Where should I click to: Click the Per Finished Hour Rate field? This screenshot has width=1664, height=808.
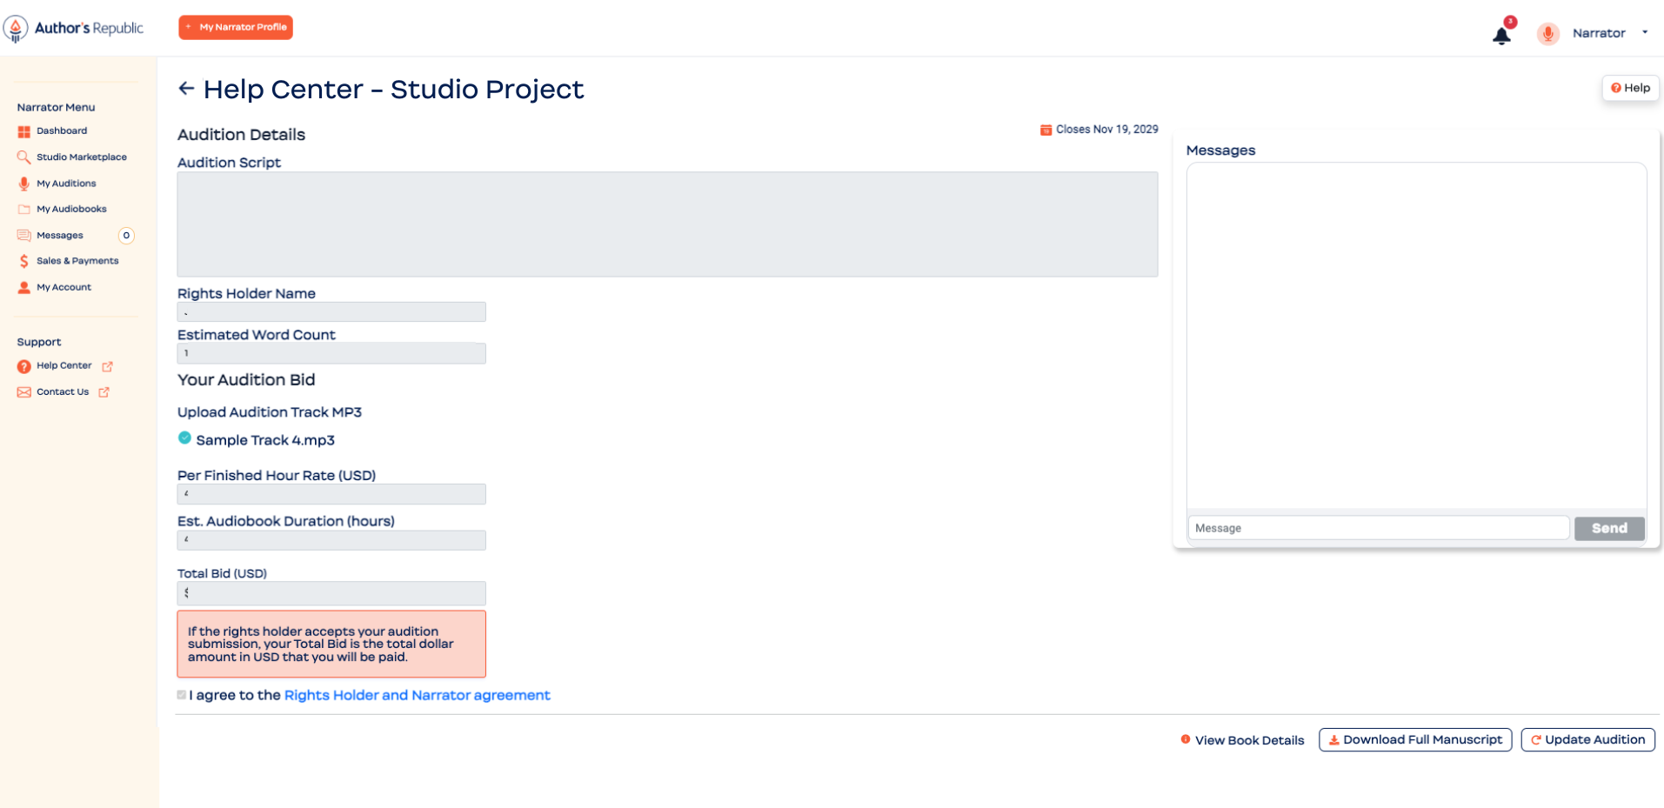click(x=331, y=494)
